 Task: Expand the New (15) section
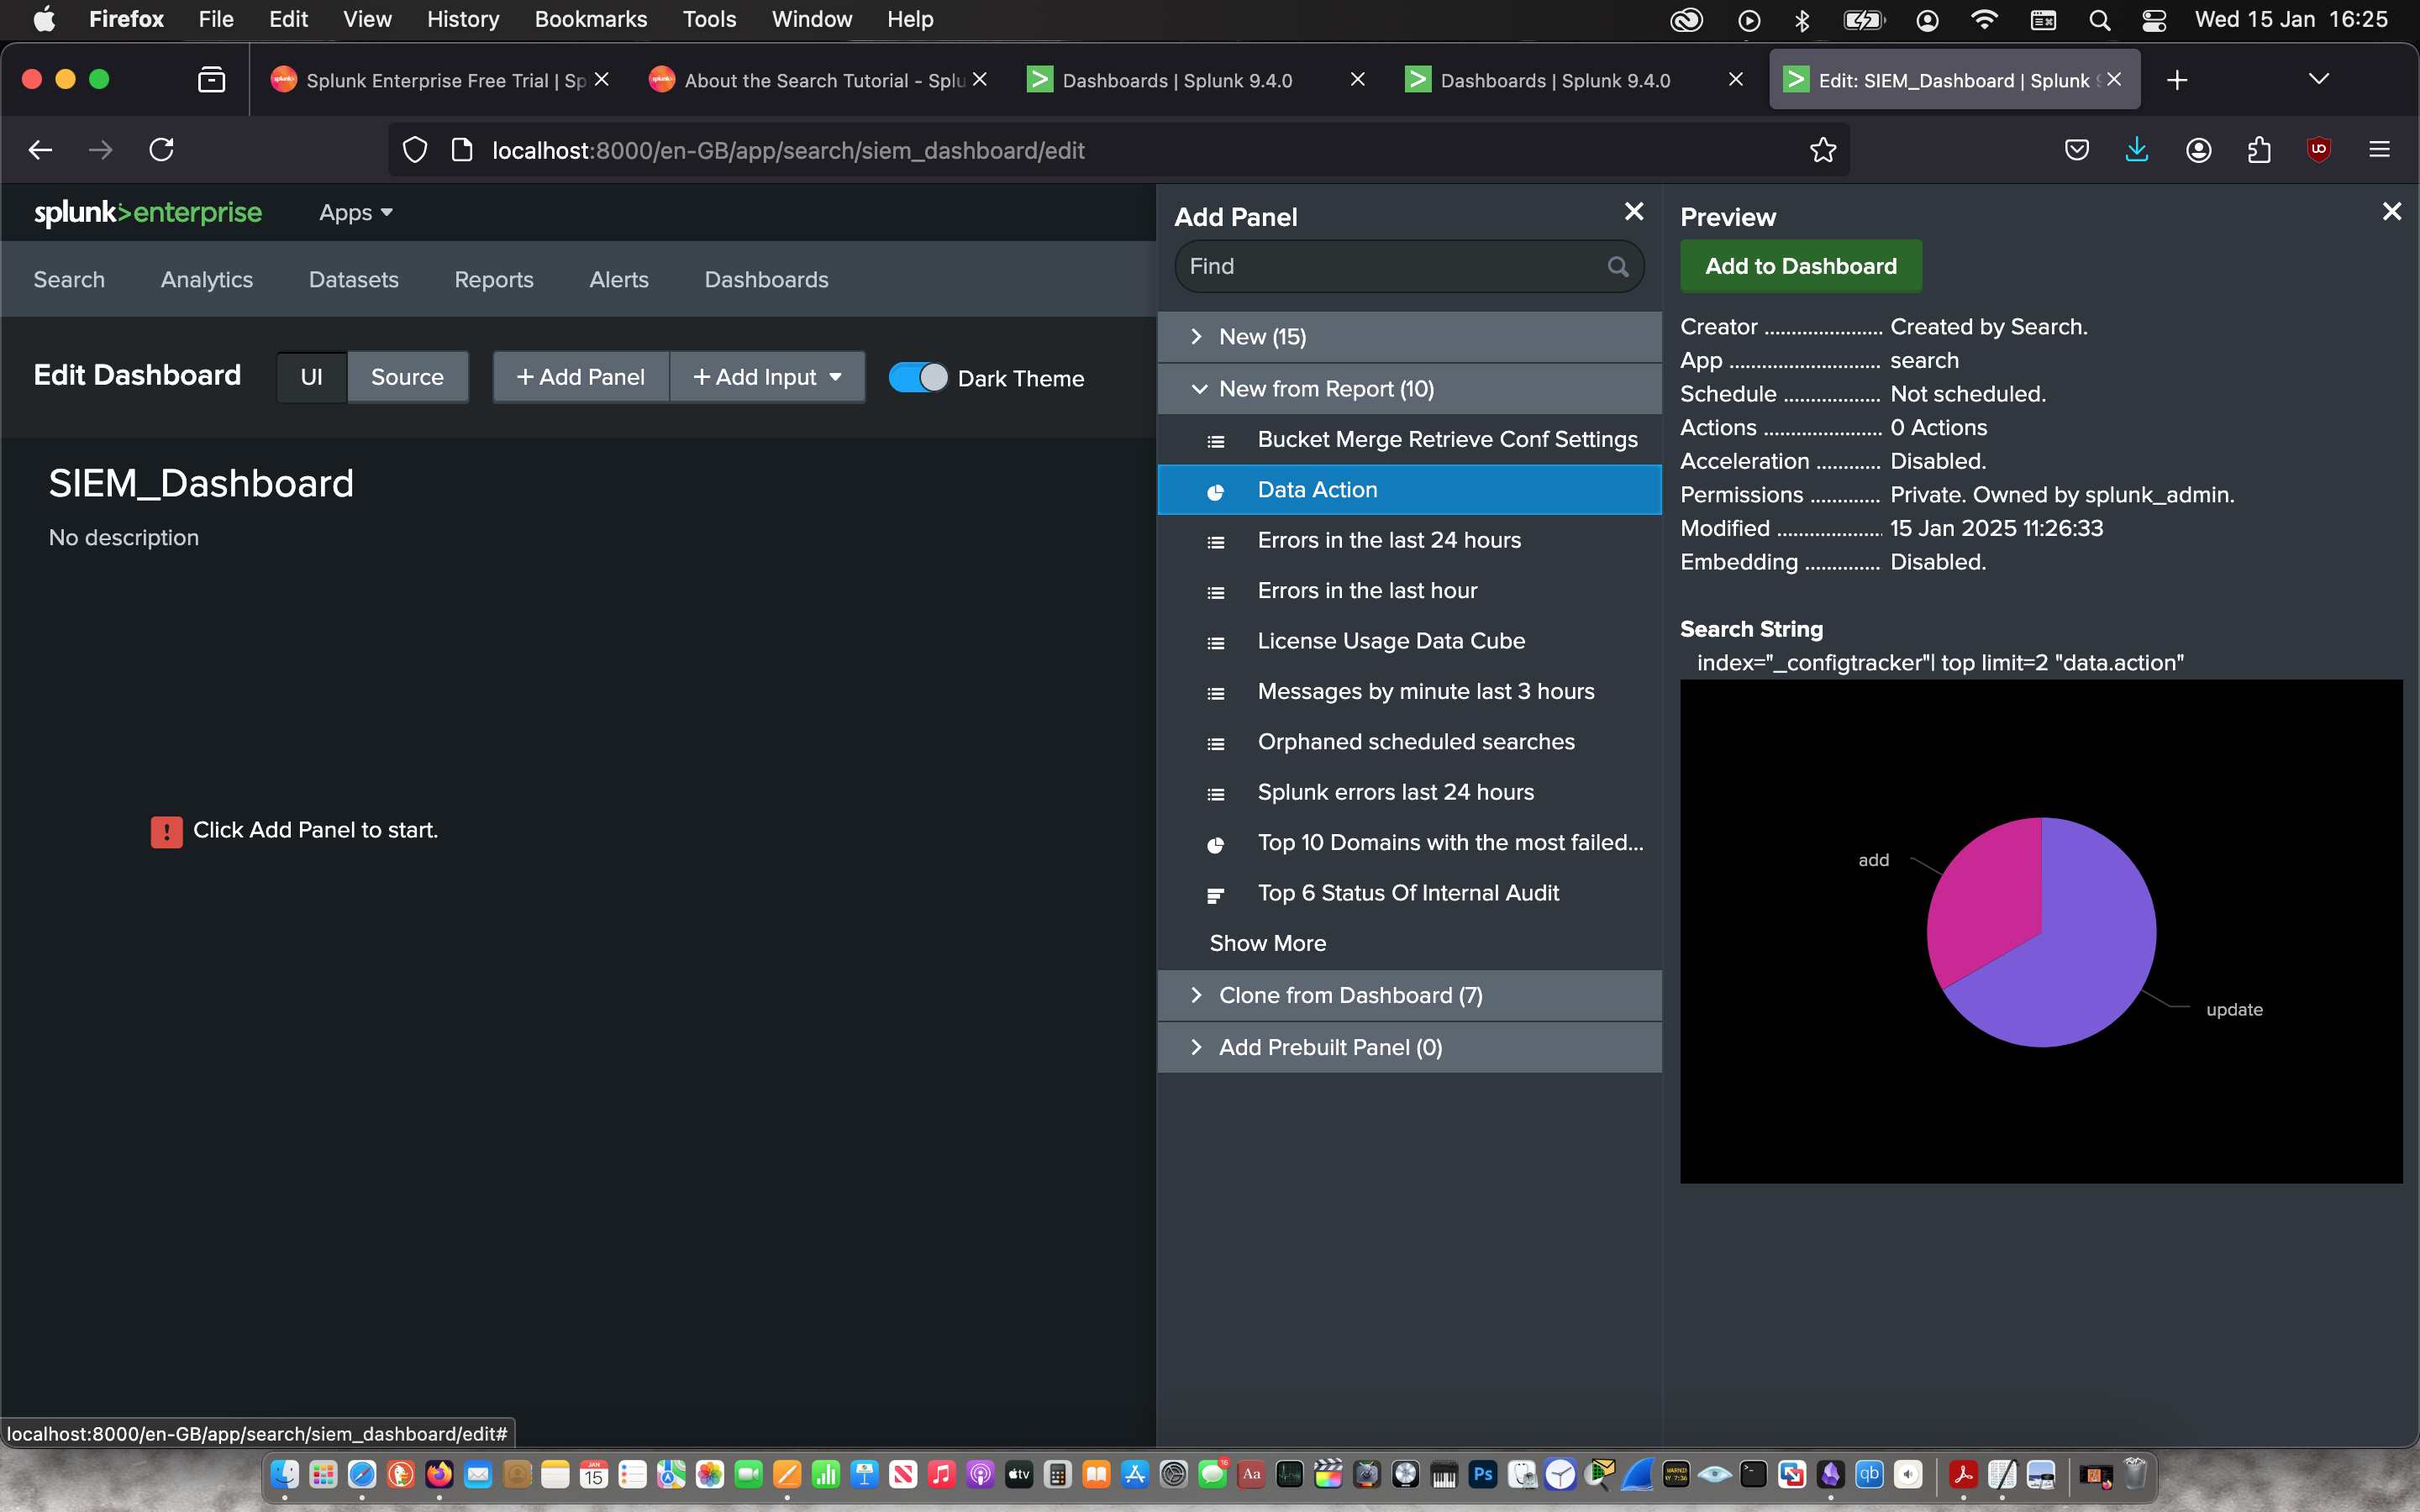[x=1262, y=337]
